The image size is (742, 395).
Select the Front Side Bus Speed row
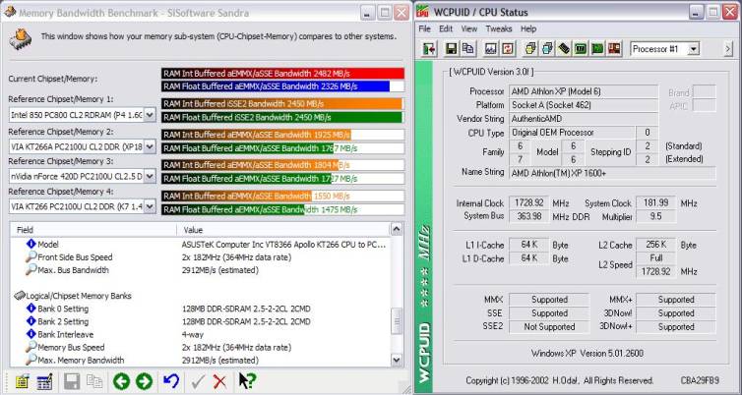click(x=201, y=257)
